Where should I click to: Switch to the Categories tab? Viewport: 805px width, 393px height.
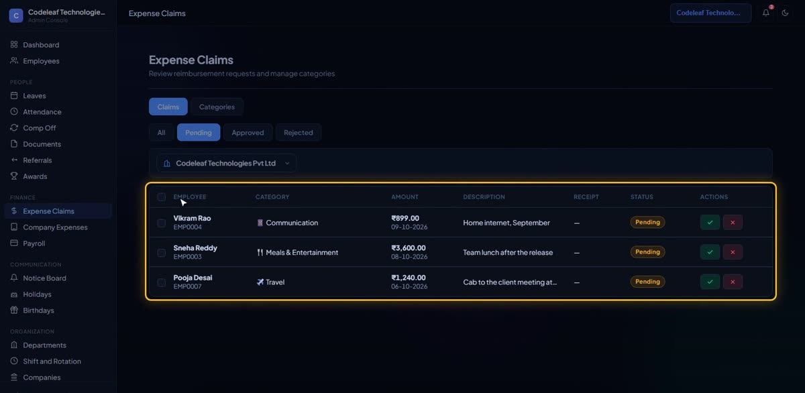[x=217, y=107]
